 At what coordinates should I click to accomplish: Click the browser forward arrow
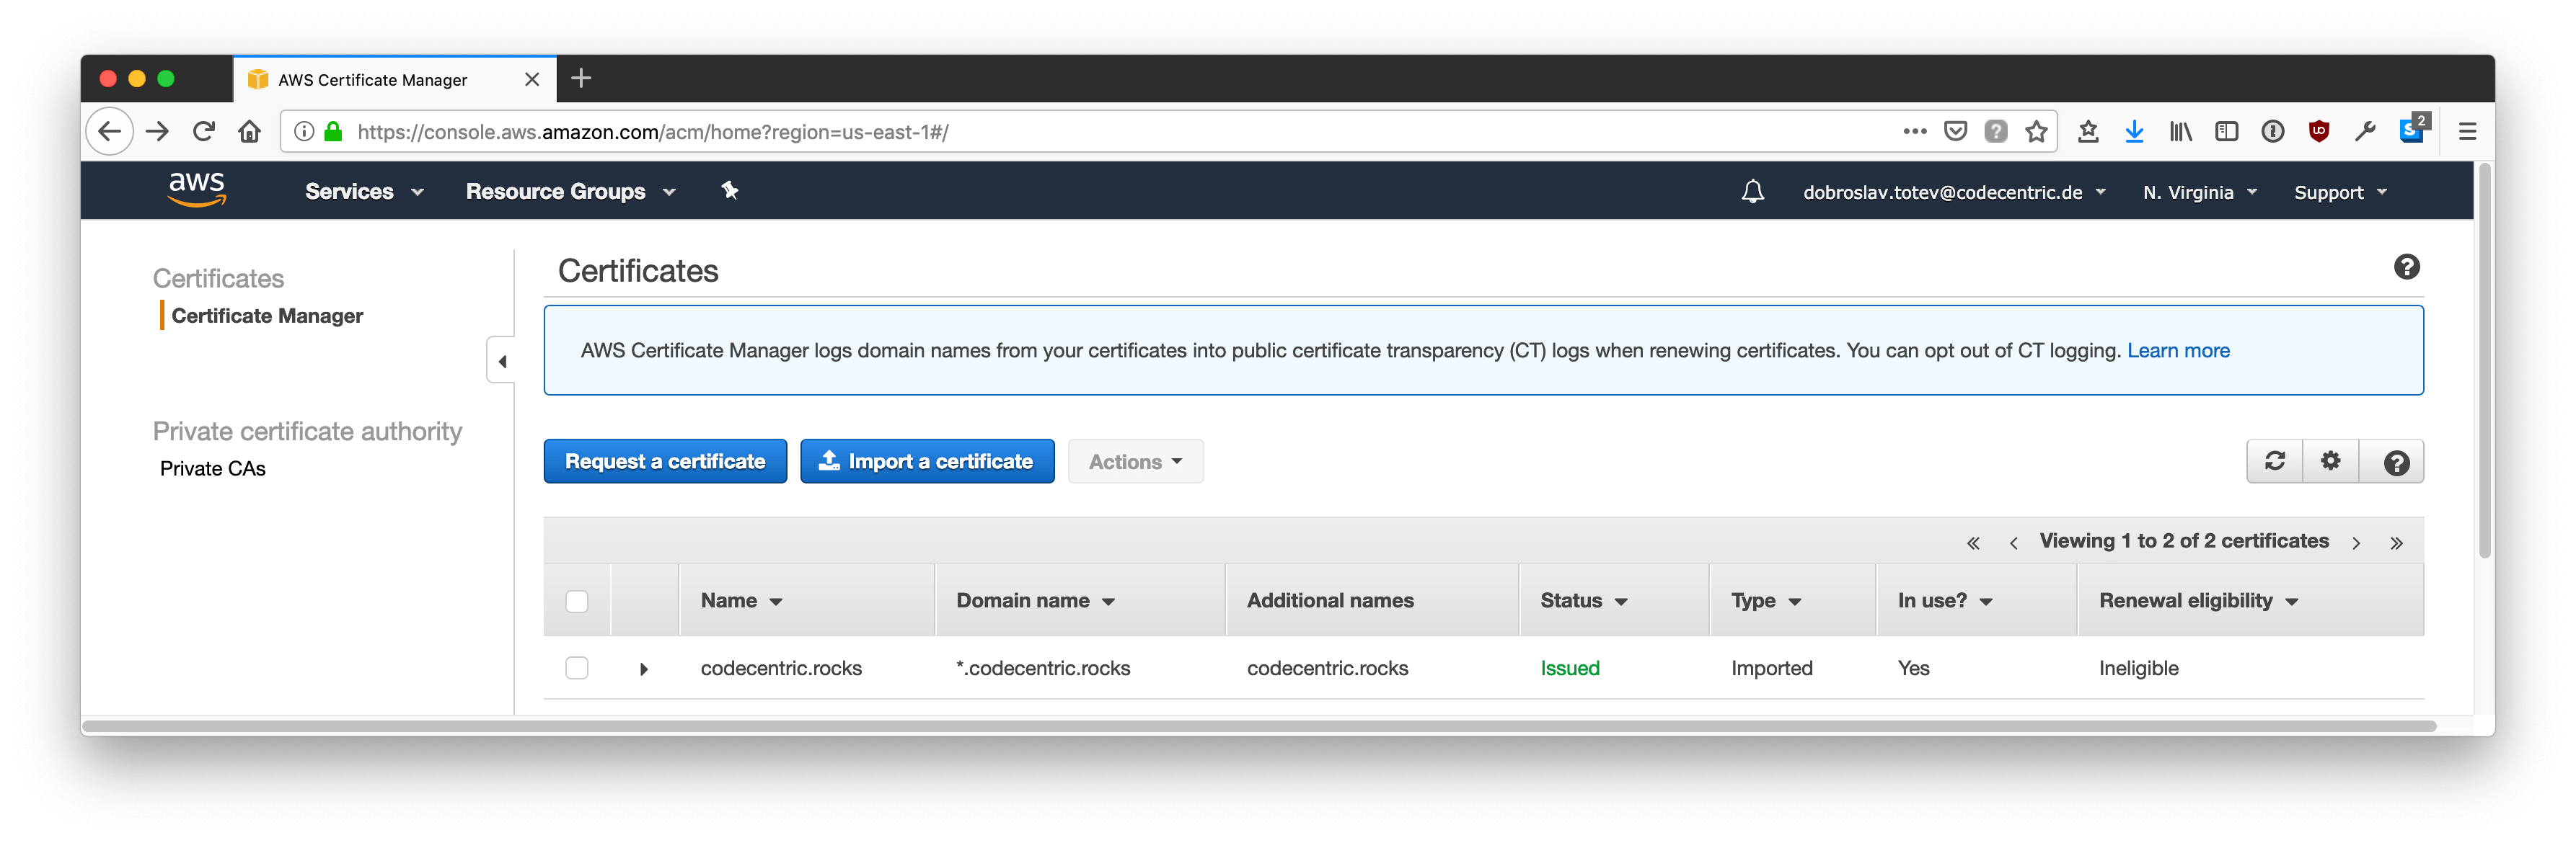tap(157, 132)
